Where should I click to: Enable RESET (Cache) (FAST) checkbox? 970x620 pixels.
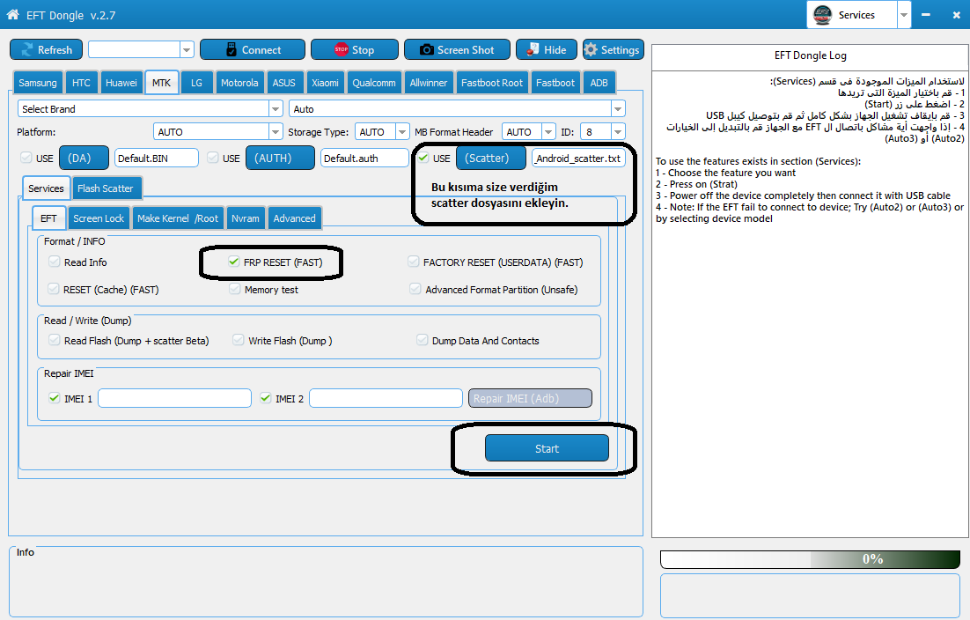(x=53, y=289)
